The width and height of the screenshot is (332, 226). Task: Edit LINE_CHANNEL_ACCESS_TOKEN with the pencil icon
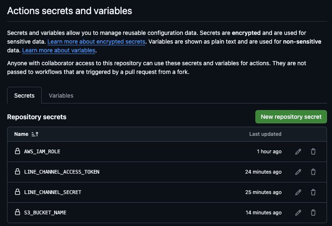click(298, 172)
